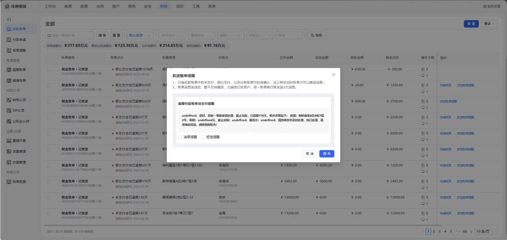
Task: Switch to 工作台 top menu
Action: [x=50, y=6]
